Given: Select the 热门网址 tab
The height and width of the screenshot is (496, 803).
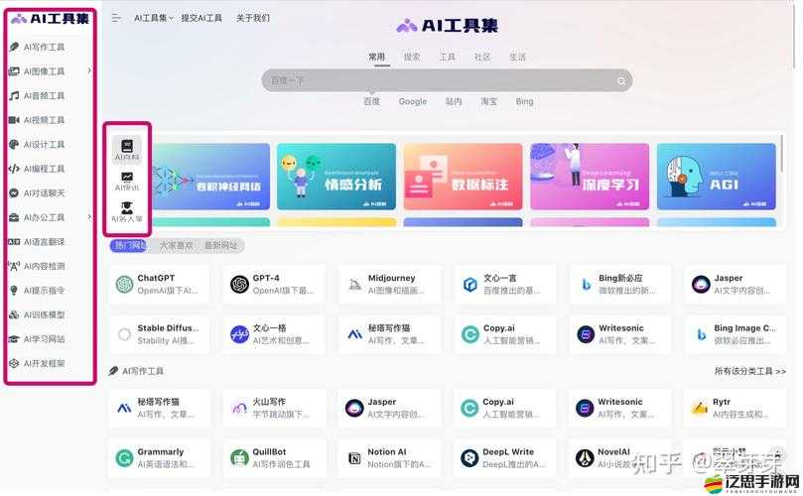Looking at the screenshot, I should pos(130,246).
